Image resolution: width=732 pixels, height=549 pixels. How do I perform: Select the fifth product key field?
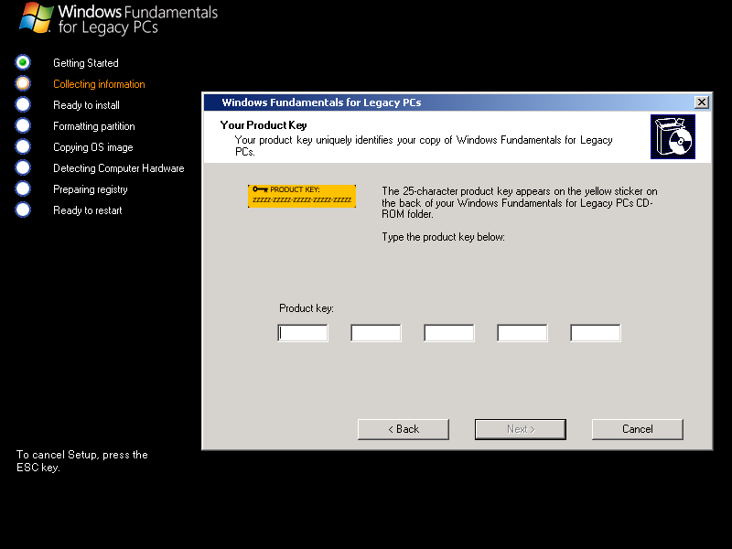click(x=596, y=333)
